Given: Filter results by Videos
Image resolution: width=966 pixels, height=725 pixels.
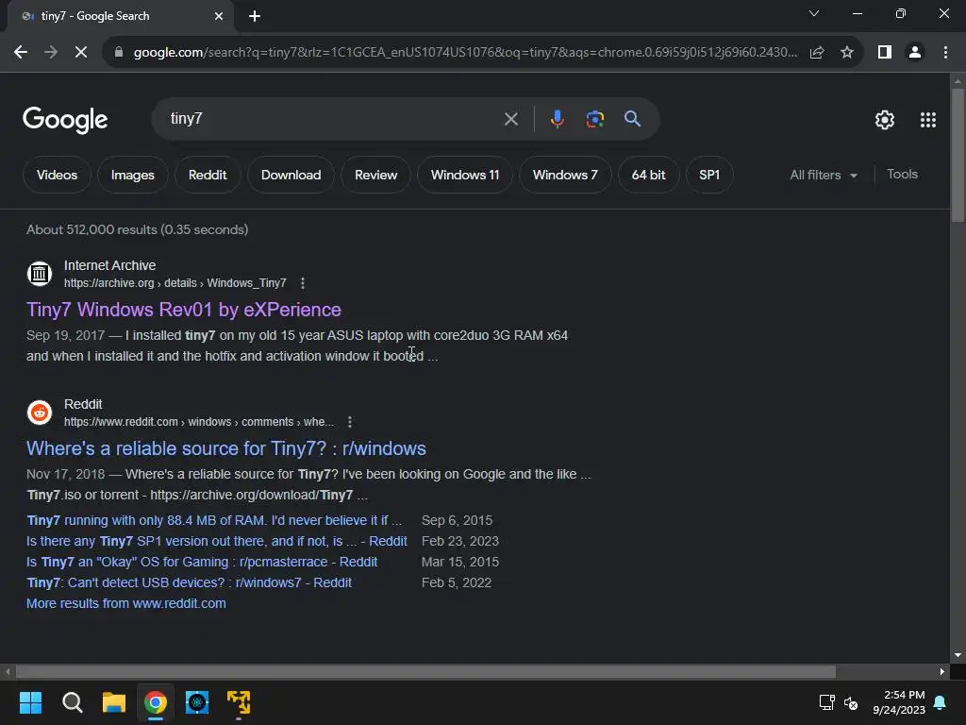Looking at the screenshot, I should click(57, 175).
